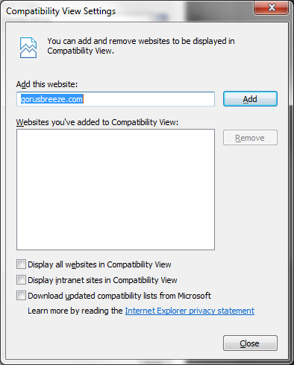Select the highlighted gorusbreeze.com text
Image resolution: width=294 pixels, height=365 pixels.
(x=51, y=99)
